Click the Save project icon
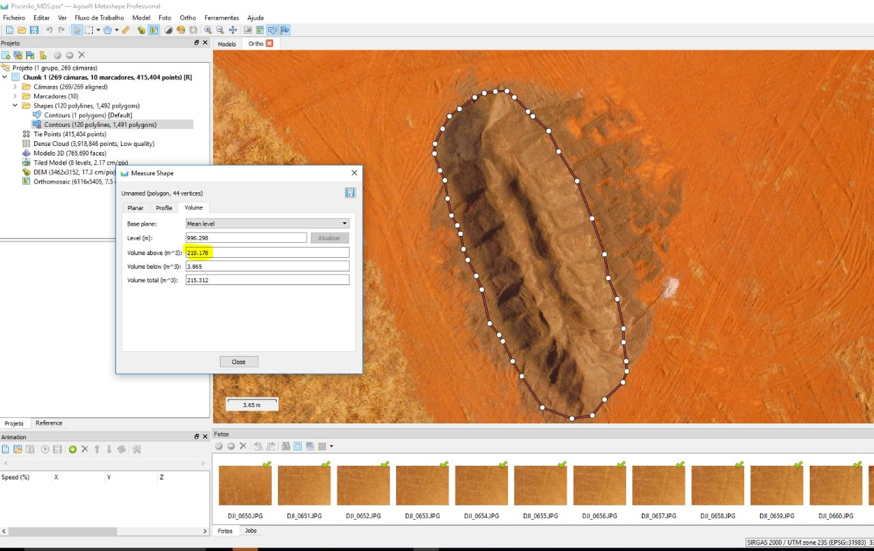874x551 pixels. point(34,30)
